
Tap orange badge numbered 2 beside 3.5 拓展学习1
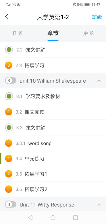pos(9,174)
